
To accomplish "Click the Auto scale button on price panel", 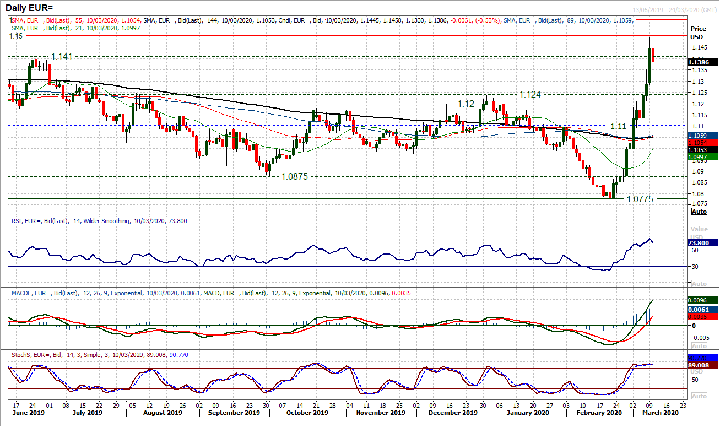I will click(699, 212).
